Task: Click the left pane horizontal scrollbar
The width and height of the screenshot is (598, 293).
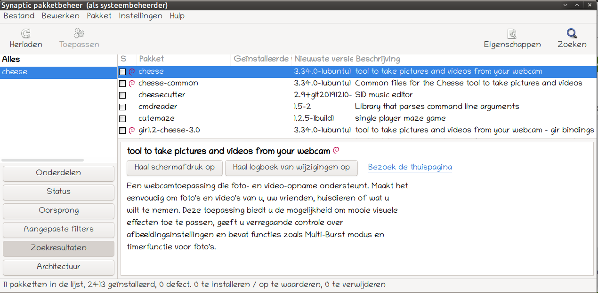Action: point(42,160)
